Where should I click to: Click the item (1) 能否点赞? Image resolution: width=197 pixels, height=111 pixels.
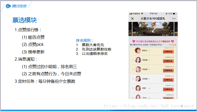(33, 37)
